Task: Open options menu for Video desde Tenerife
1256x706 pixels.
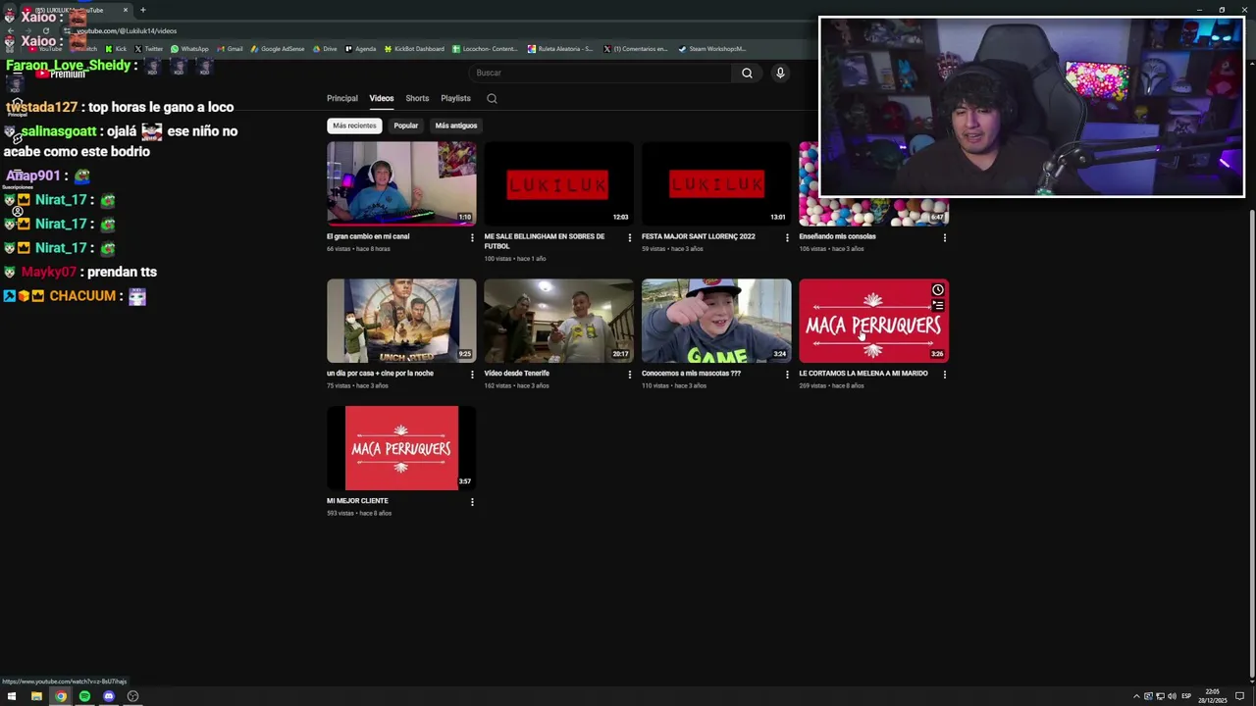Action: (x=630, y=375)
